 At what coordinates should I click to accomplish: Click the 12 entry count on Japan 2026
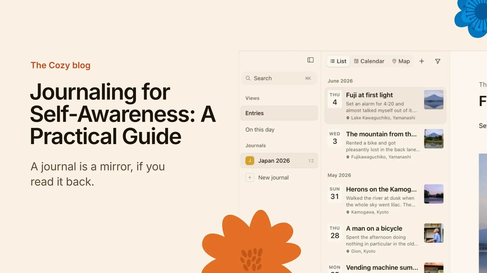pyautogui.click(x=311, y=161)
